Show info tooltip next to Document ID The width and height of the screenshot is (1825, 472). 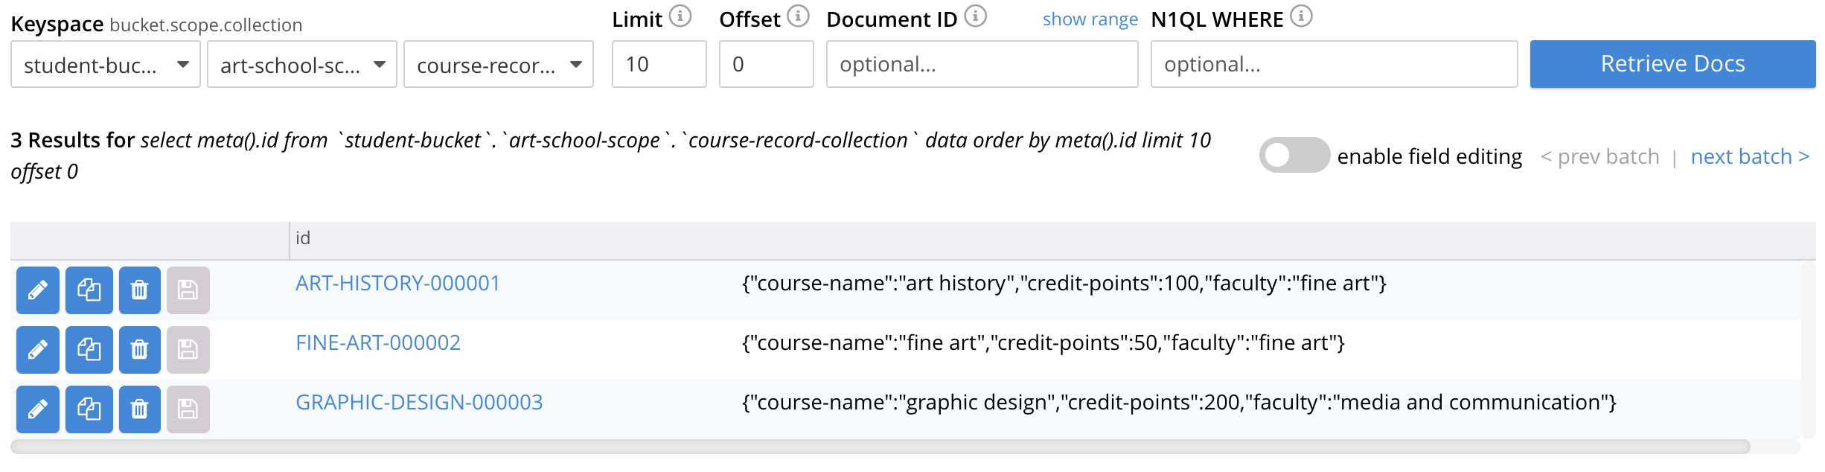(976, 16)
